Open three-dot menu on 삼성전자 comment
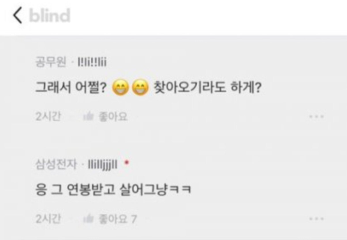The width and height of the screenshot is (347, 240). [316, 219]
